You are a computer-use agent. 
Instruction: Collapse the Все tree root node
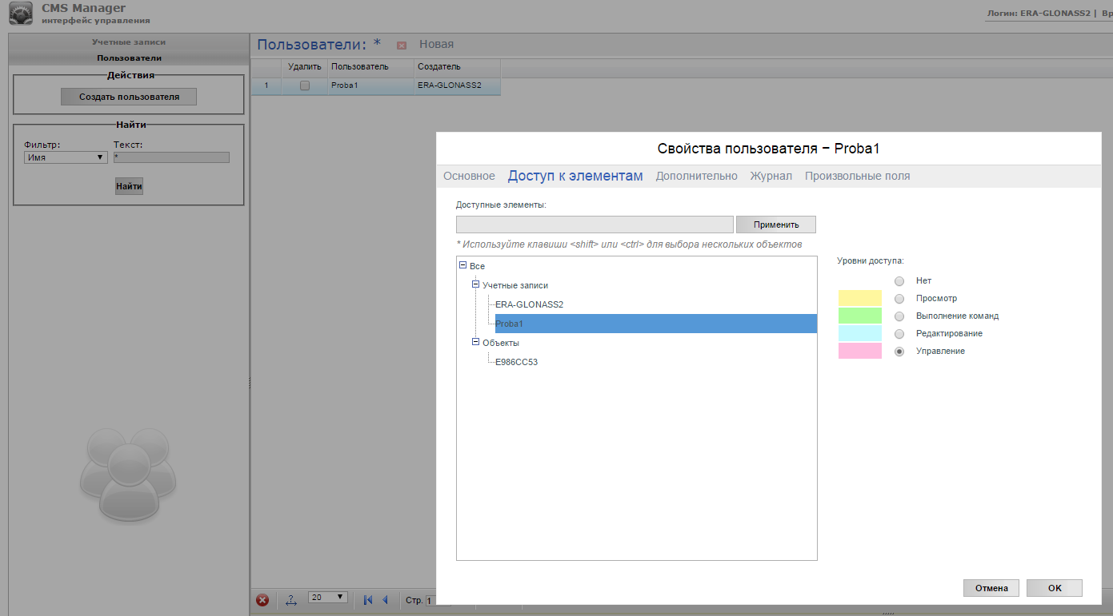click(463, 265)
